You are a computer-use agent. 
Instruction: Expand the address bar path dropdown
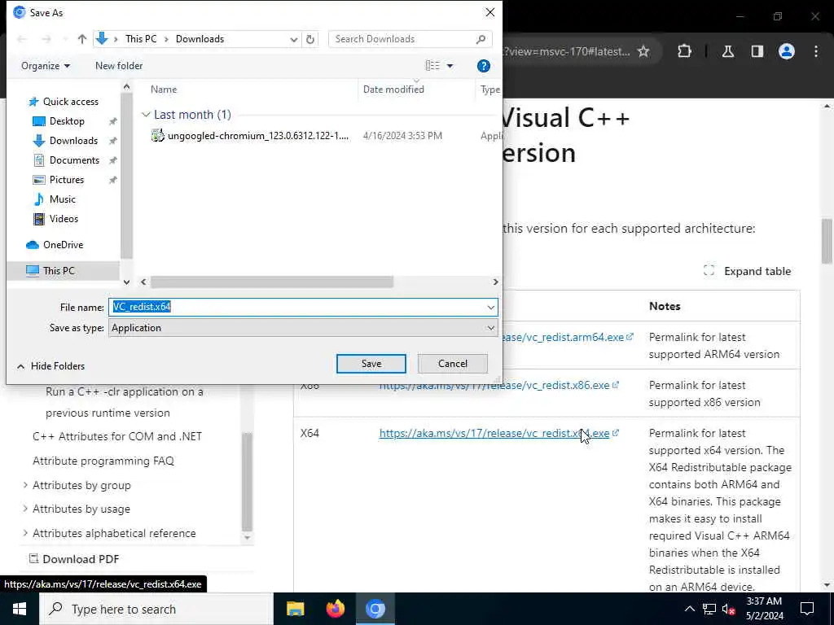(x=293, y=39)
